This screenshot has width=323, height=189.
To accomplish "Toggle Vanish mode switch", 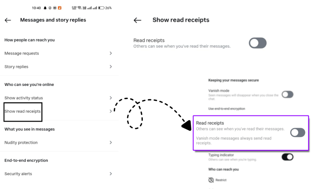I will pos(287,94).
